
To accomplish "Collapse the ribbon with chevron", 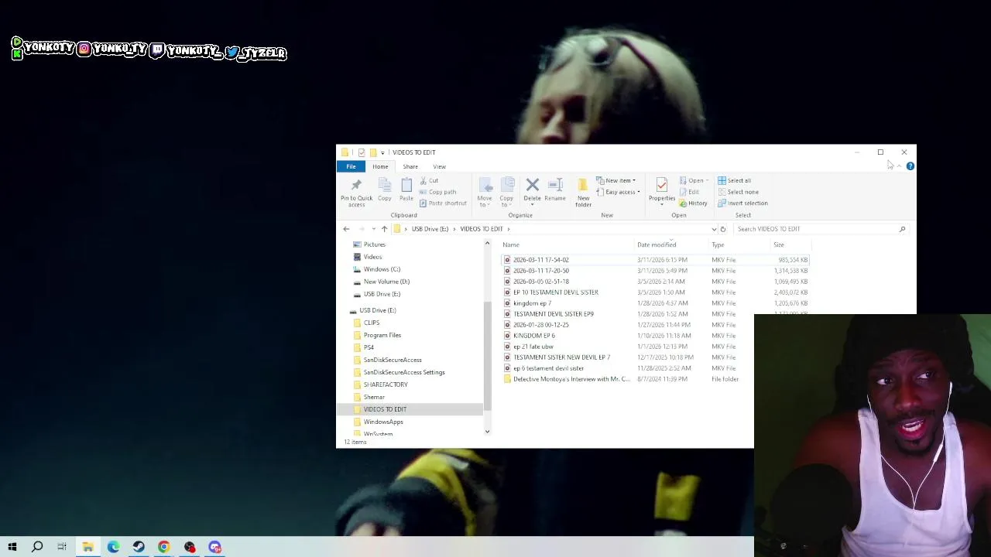I will coord(899,166).
